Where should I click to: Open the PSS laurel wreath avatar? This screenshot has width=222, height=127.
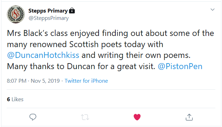[16, 14]
